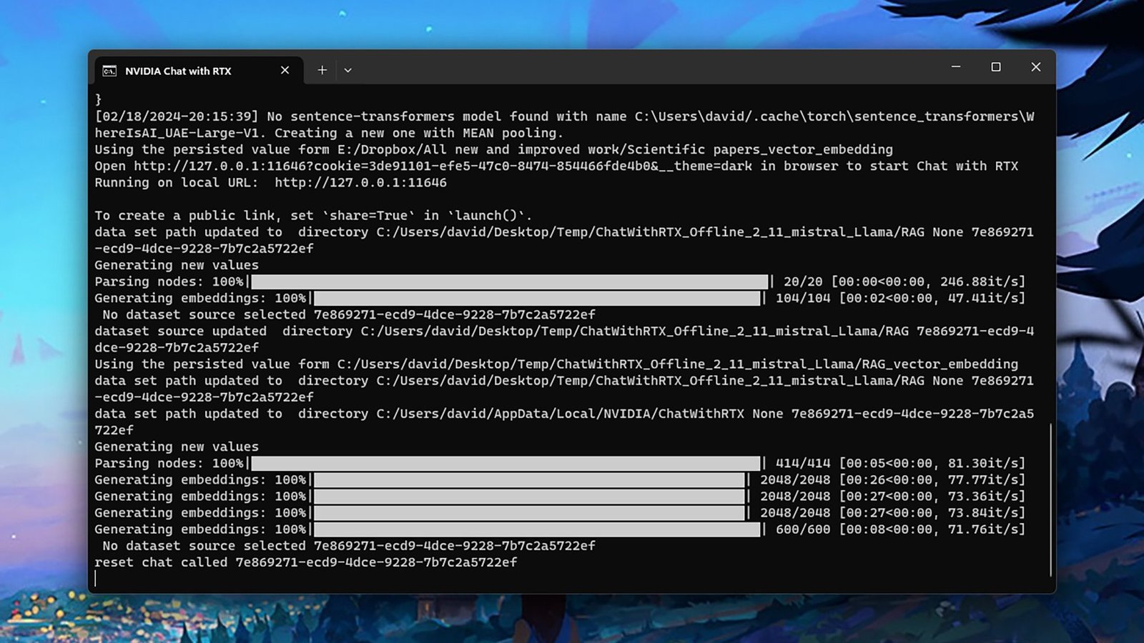Click '246.88it/s' rate text
The height and width of the screenshot is (643, 1144).
coord(980,281)
